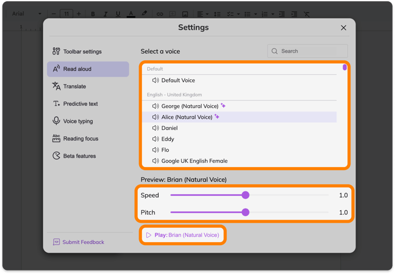
Task: Open line and paragraph spacing
Action: tap(217, 14)
